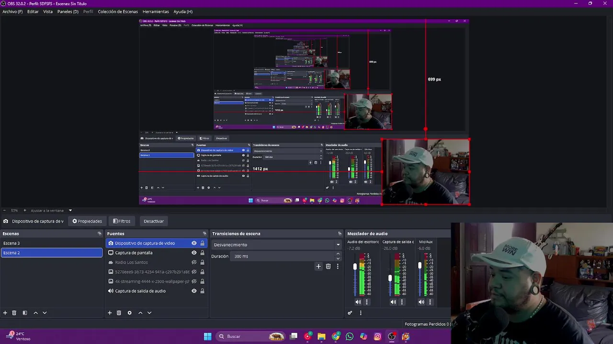This screenshot has width=613, height=344.
Task: Toggle lock on Captura de salida de audio
Action: [202, 291]
